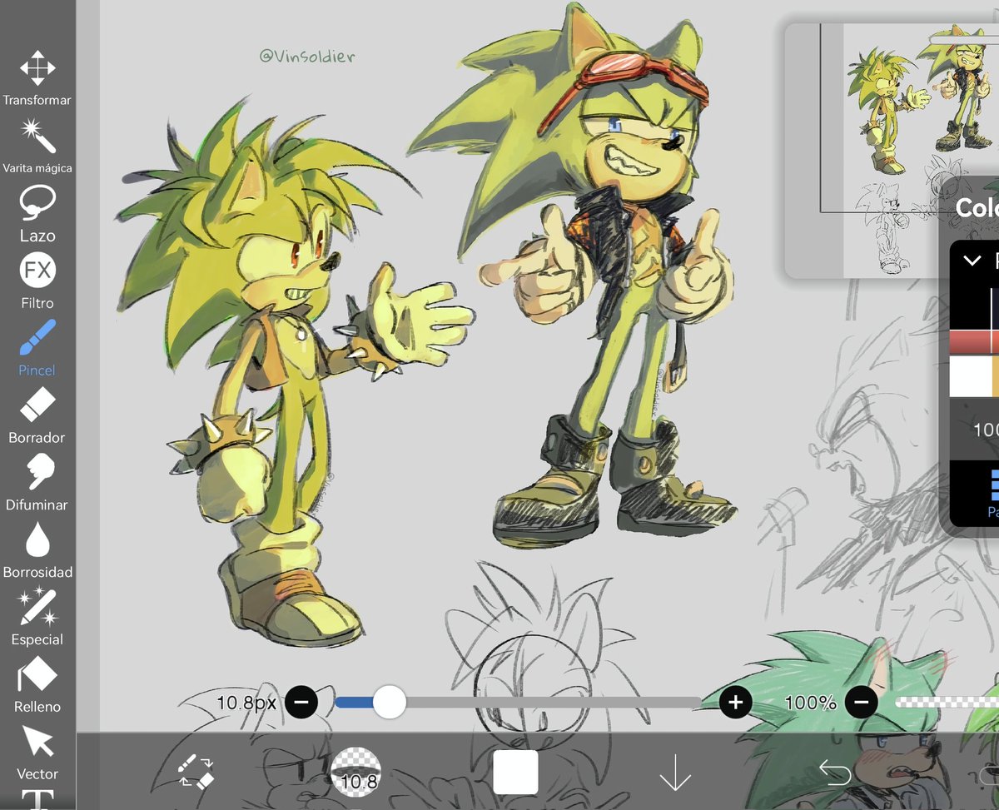The image size is (999, 810).
Task: Toggle between brush and eraser swap icon
Action: coord(197,772)
